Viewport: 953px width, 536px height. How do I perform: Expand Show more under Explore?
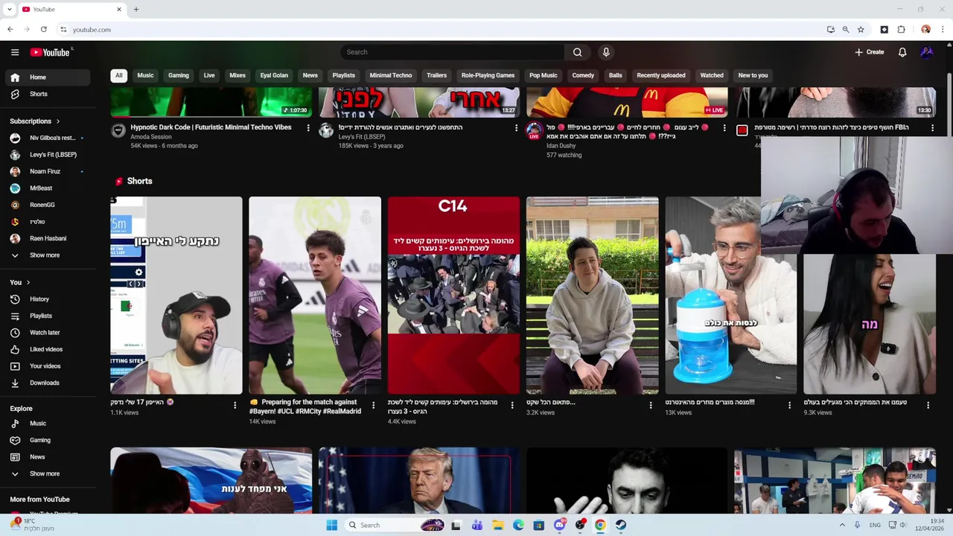point(48,473)
